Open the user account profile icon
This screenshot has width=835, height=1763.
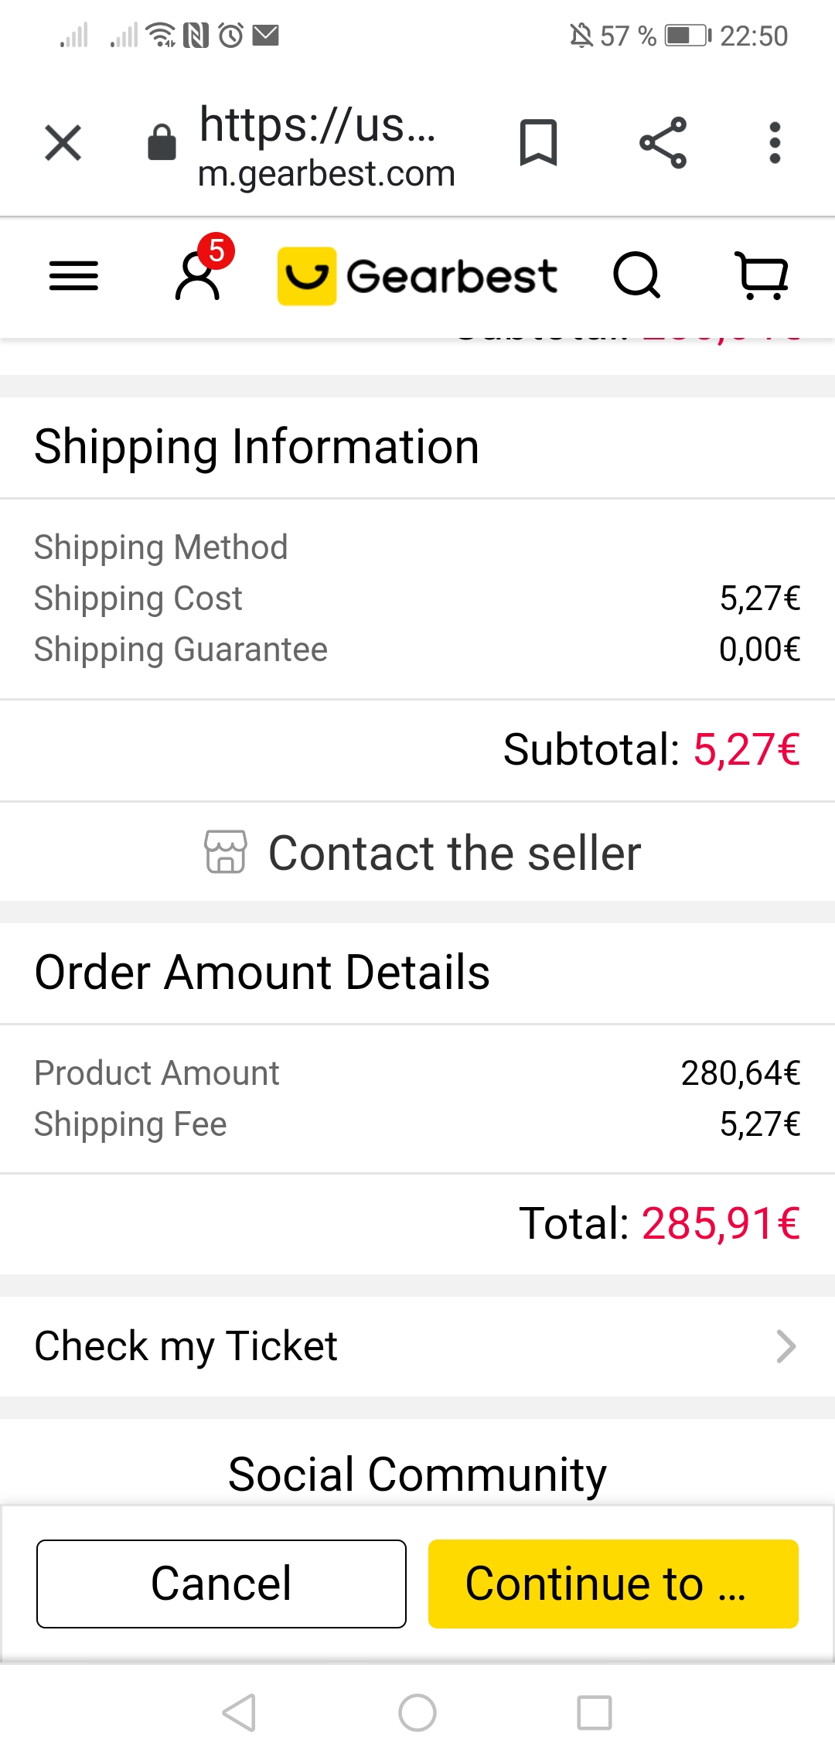[198, 276]
